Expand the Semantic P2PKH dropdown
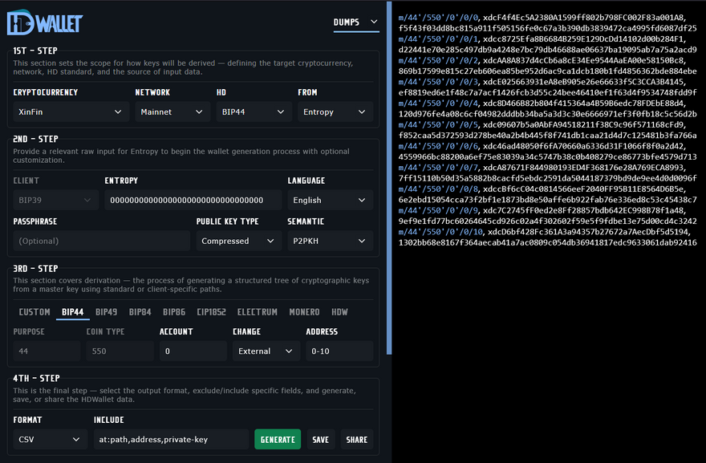The height and width of the screenshot is (463, 706). pyautogui.click(x=329, y=241)
